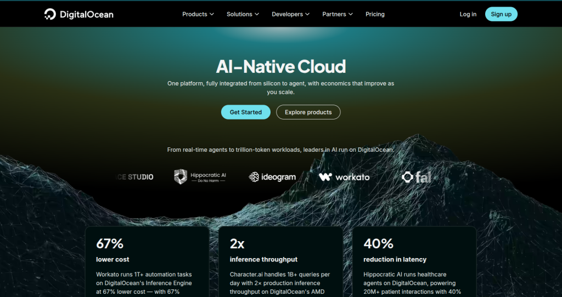Click the Character.ai queries description
This screenshot has height=297, width=562.
(x=280, y=283)
